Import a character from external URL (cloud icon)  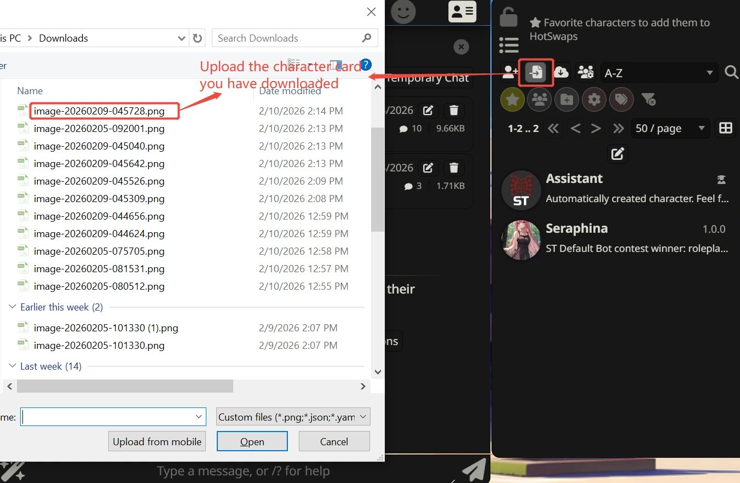[560, 72]
